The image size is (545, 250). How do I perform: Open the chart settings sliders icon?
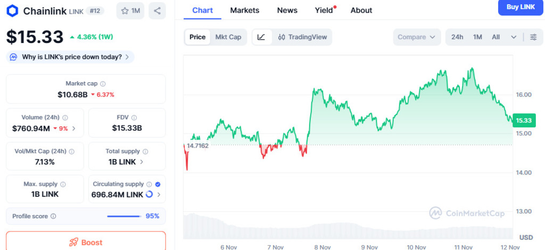(533, 37)
